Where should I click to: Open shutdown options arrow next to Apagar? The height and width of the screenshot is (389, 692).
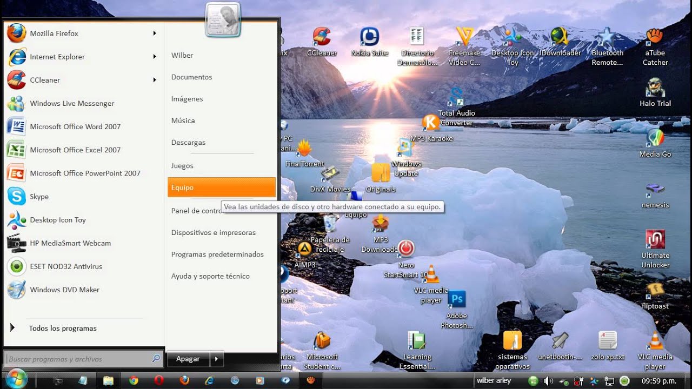(x=217, y=359)
